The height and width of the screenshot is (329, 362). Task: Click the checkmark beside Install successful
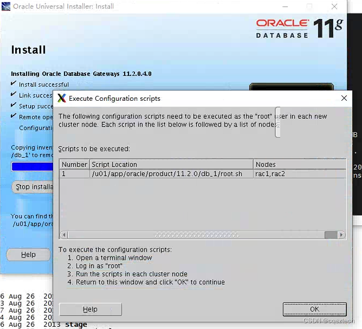click(x=14, y=83)
